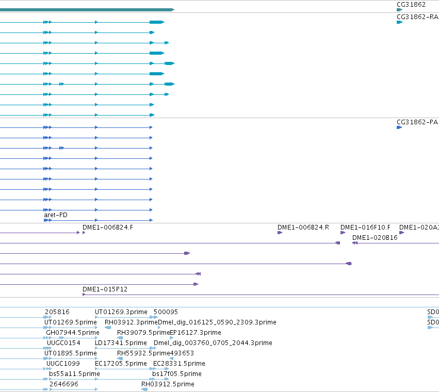The width and height of the screenshot is (439, 392).
Task: Select the UUGC0154 feature label
Action: [x=63, y=343]
